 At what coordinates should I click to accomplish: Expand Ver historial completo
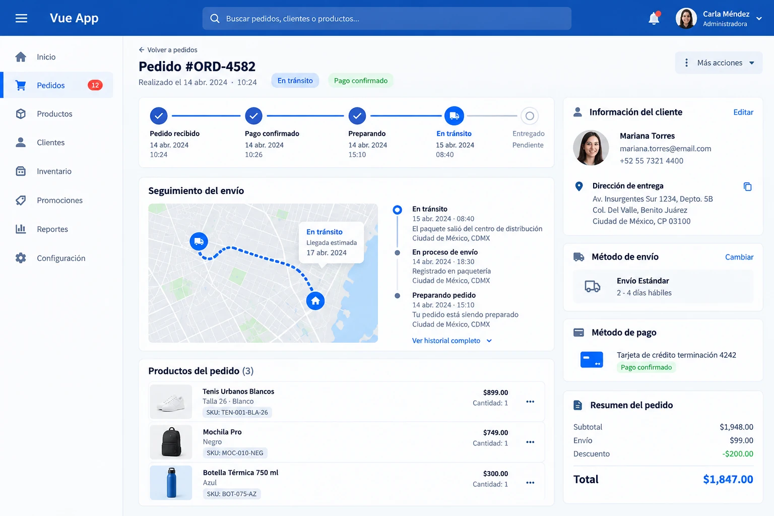click(x=452, y=341)
